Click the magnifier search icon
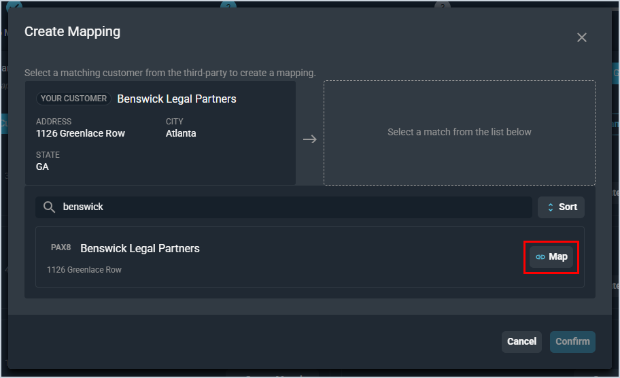The height and width of the screenshot is (378, 620). click(49, 207)
